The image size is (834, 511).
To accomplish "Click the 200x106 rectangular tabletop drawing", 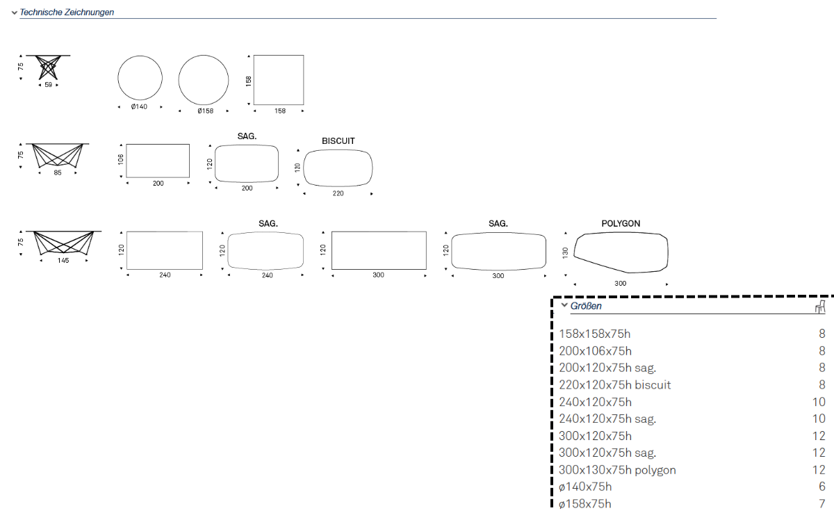I will [x=158, y=161].
